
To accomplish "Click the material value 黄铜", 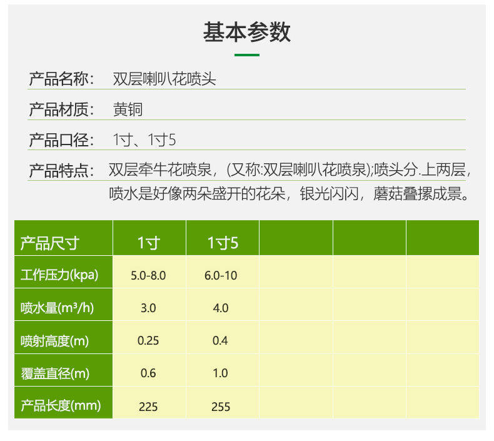I will tap(128, 109).
